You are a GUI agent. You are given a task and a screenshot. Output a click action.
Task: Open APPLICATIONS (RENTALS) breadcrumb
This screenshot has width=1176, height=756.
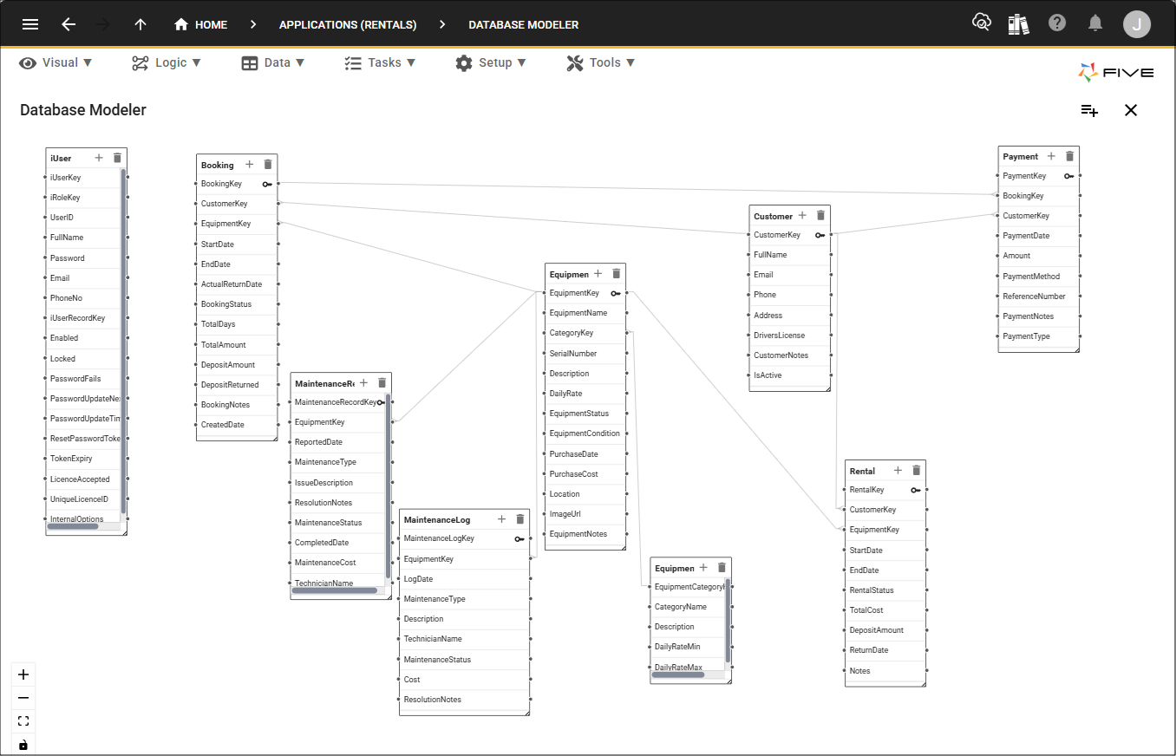pos(348,24)
